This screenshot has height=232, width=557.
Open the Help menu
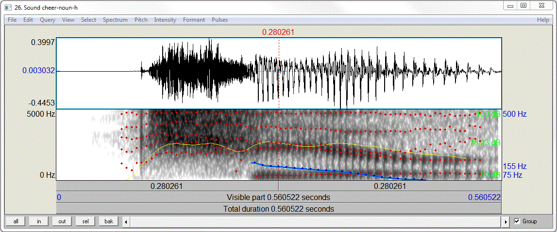point(543,20)
